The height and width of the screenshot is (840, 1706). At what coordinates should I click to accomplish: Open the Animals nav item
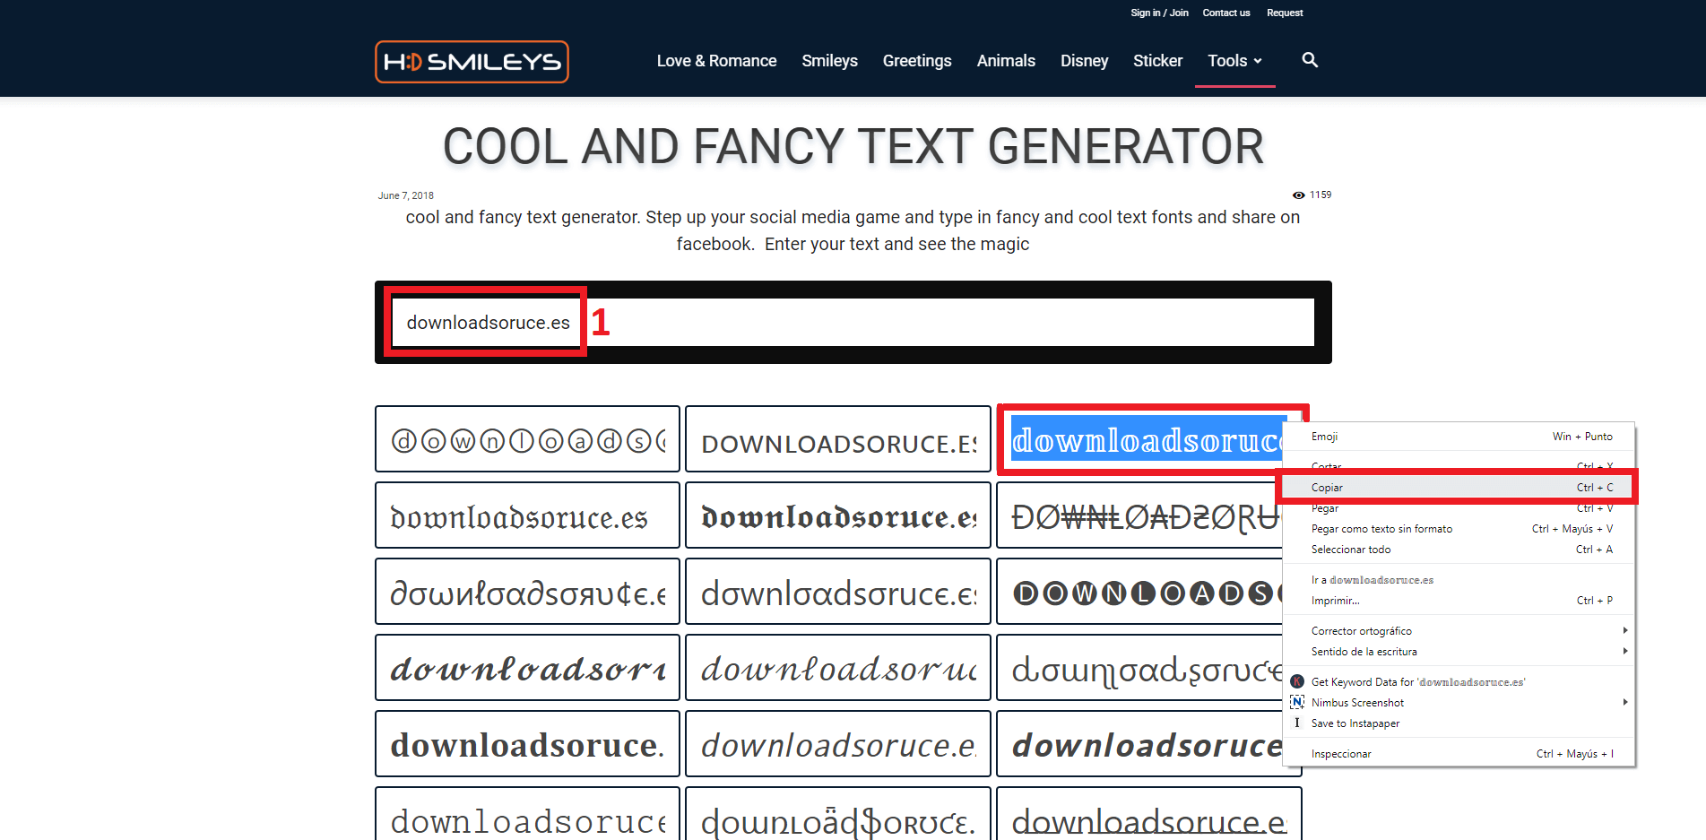click(1006, 61)
